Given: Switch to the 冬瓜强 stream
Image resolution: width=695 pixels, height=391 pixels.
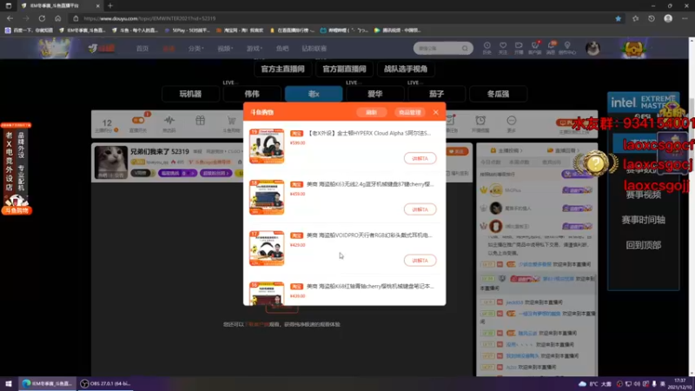Looking at the screenshot, I should (498, 94).
